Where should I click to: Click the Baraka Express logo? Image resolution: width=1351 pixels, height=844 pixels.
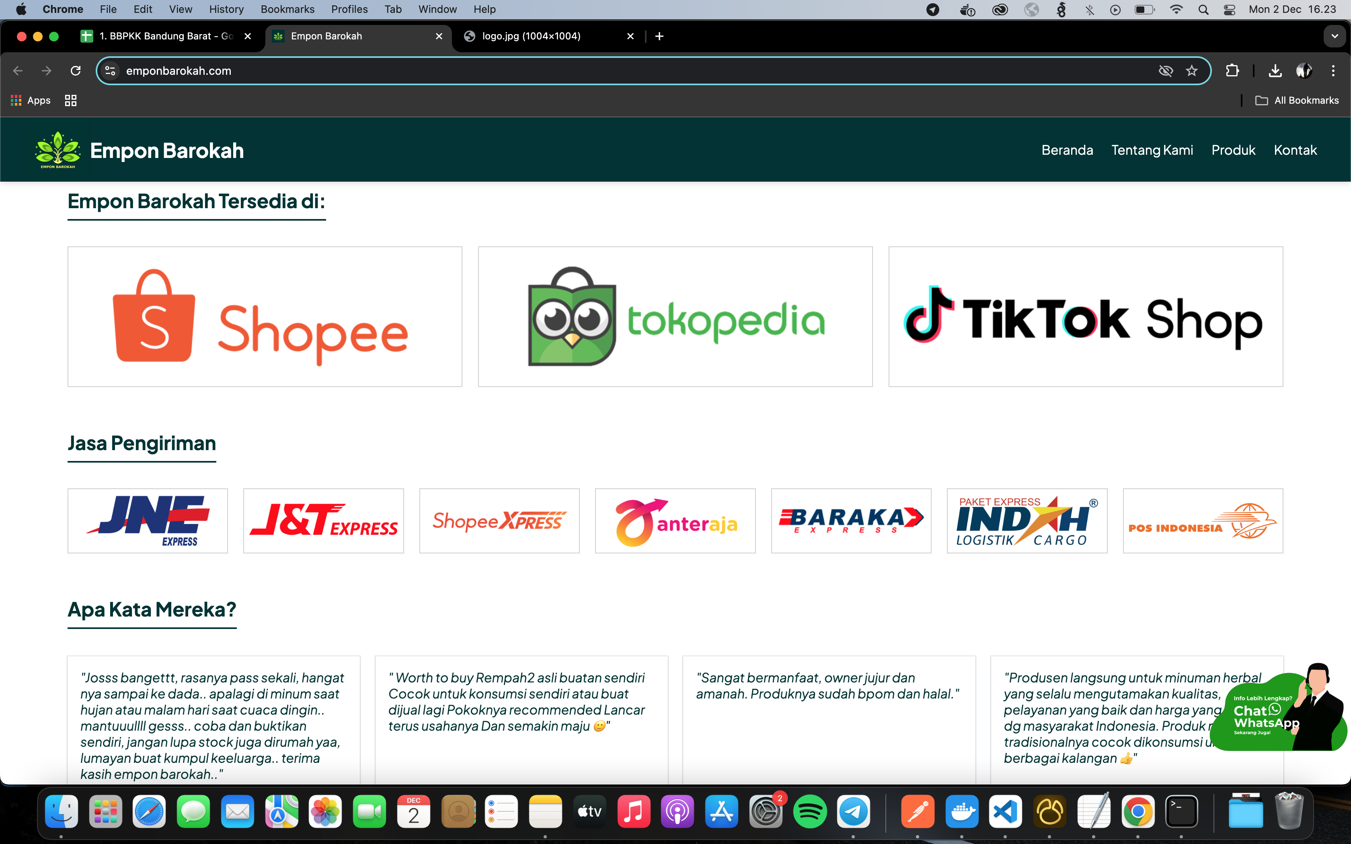pos(851,521)
